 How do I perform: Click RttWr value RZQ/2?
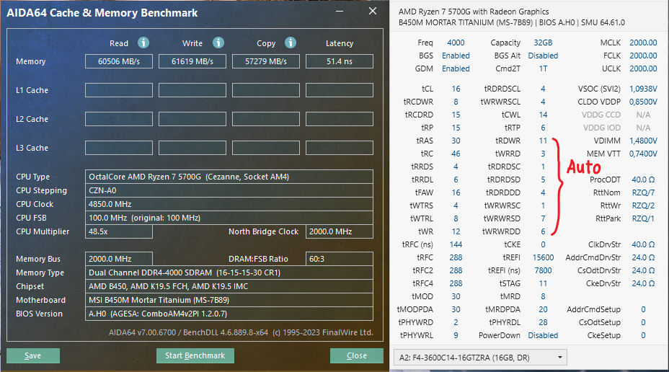click(643, 205)
